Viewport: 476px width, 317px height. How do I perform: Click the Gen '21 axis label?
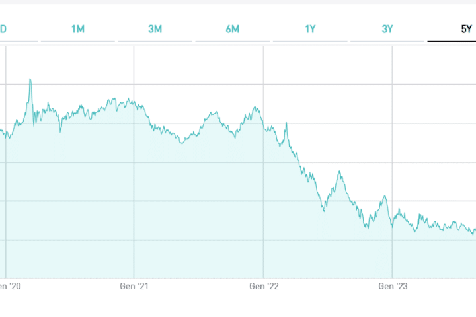click(134, 287)
